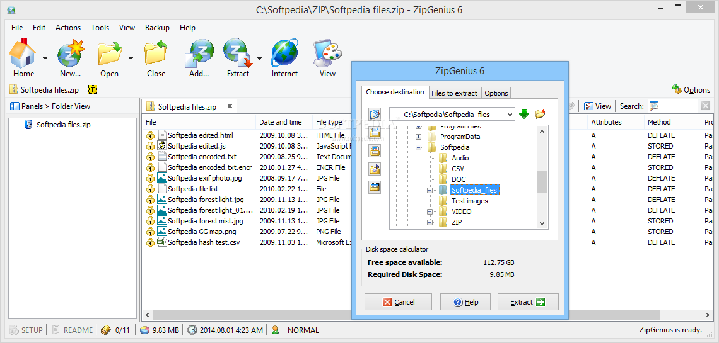This screenshot has width=719, height=343.
Task: Expand the VIDEO folder node
Action: coord(430,211)
